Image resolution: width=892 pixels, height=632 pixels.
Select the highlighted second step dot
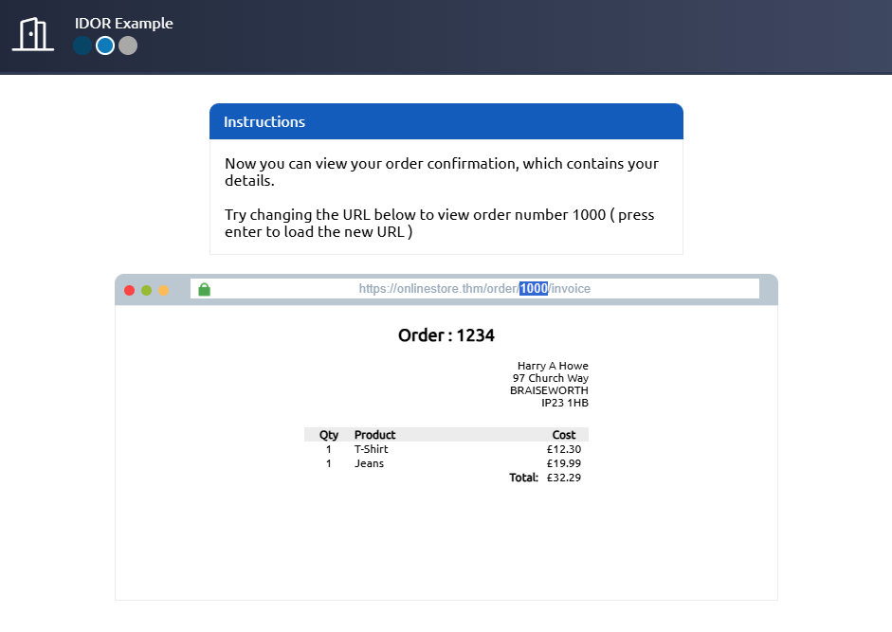tap(105, 45)
